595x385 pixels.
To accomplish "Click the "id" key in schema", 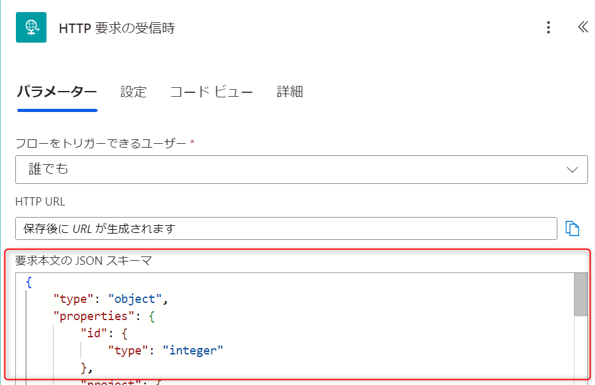I will (x=94, y=333).
